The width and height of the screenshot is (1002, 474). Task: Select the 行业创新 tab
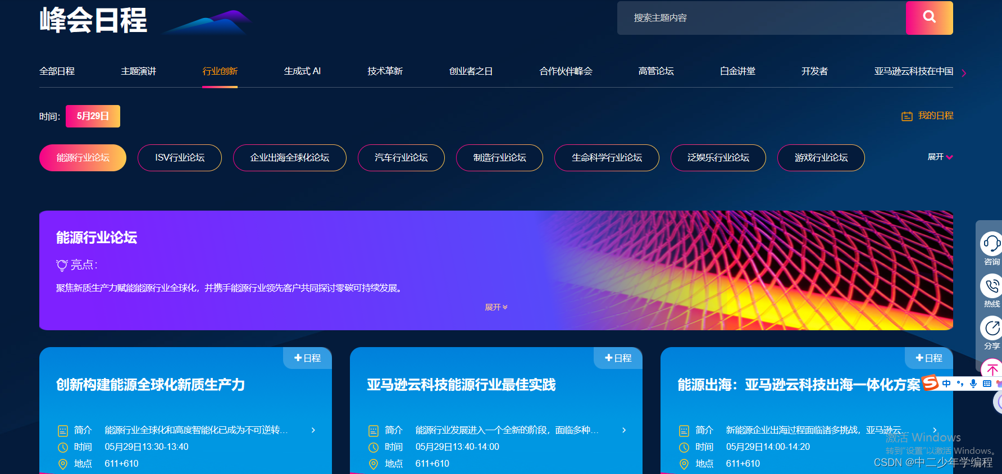pyautogui.click(x=220, y=71)
